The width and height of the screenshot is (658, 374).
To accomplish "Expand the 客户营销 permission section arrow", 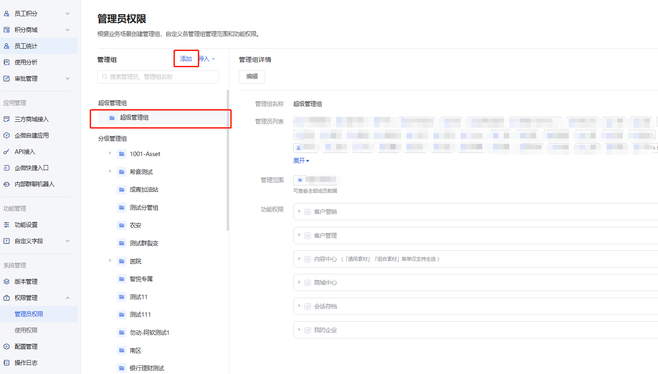I will click(x=299, y=211).
